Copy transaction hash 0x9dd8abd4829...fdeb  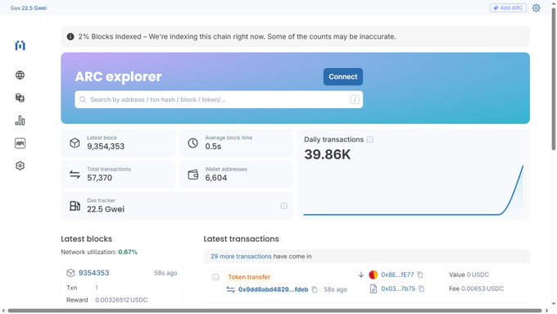315,289
